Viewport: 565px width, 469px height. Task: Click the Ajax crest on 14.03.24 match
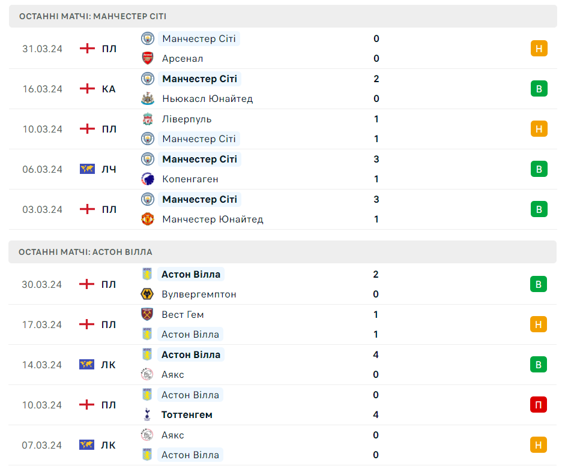(147, 374)
